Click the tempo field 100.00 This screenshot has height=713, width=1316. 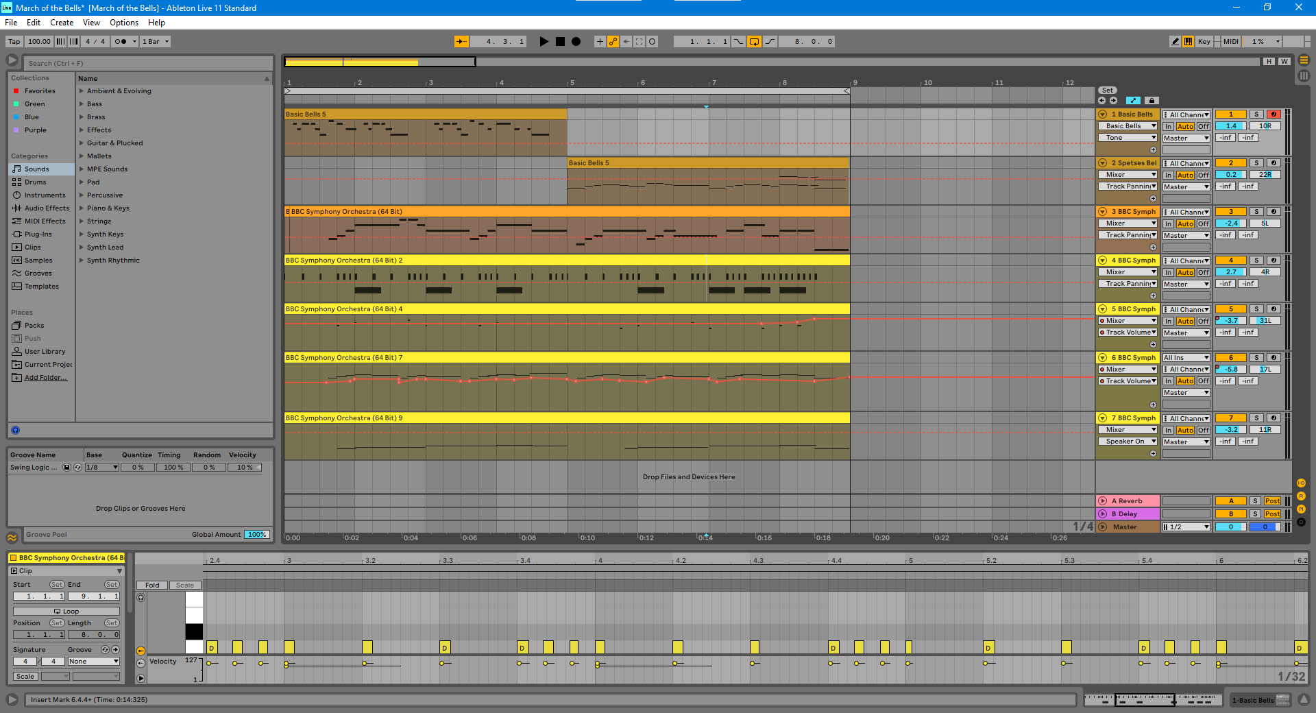(39, 42)
